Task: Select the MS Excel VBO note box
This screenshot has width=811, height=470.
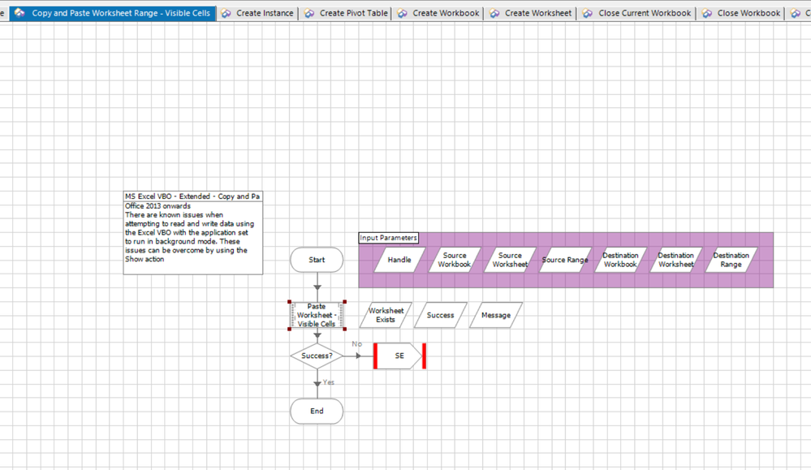Action: pyautogui.click(x=193, y=235)
